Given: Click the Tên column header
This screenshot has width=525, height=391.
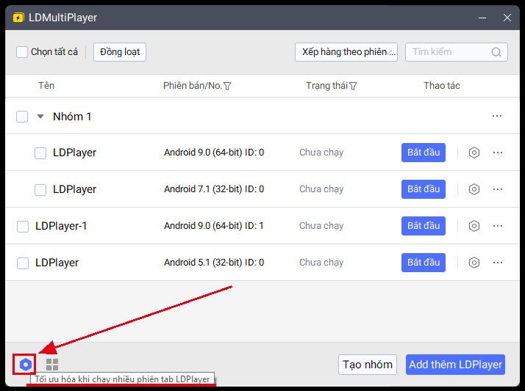Looking at the screenshot, I should pyautogui.click(x=46, y=86).
